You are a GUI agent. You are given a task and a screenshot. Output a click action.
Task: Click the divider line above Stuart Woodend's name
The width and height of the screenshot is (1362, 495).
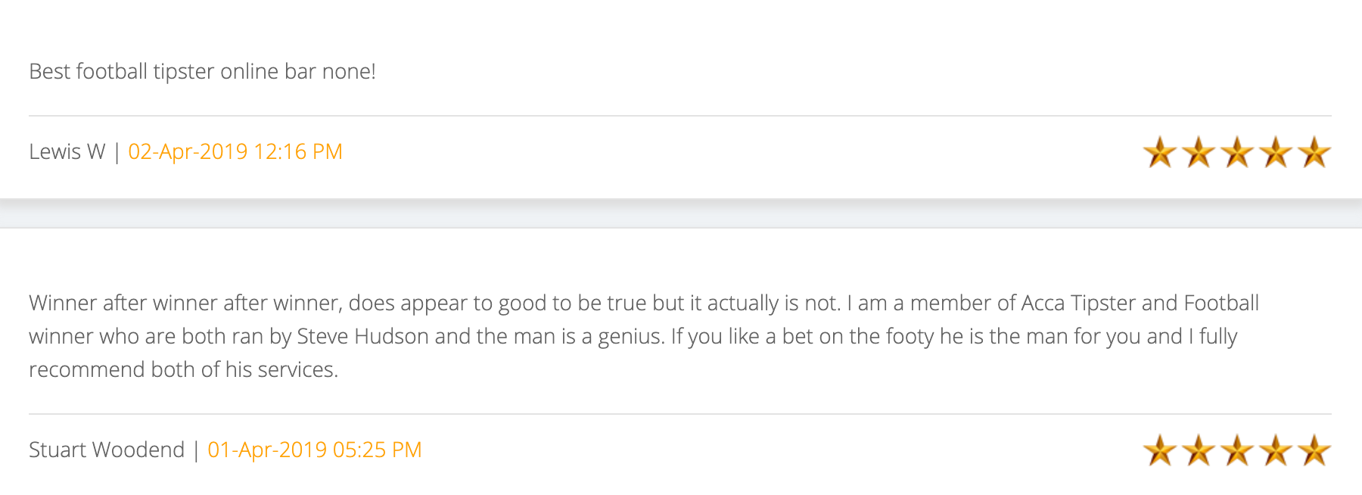click(x=679, y=414)
